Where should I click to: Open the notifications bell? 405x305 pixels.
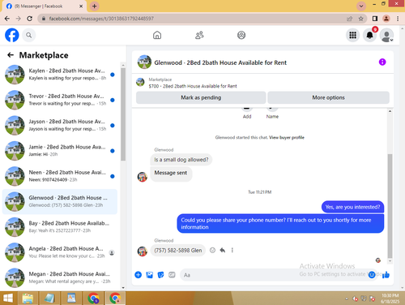369,35
